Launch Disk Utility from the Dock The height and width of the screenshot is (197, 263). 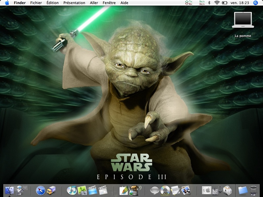click(217, 190)
